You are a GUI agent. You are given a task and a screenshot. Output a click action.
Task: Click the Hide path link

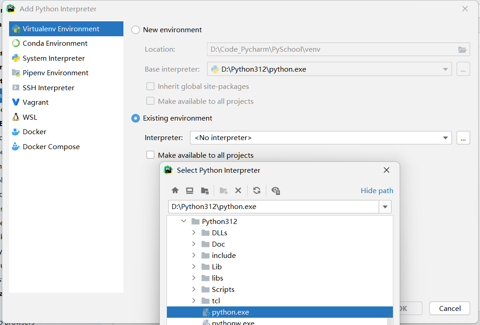pos(377,191)
